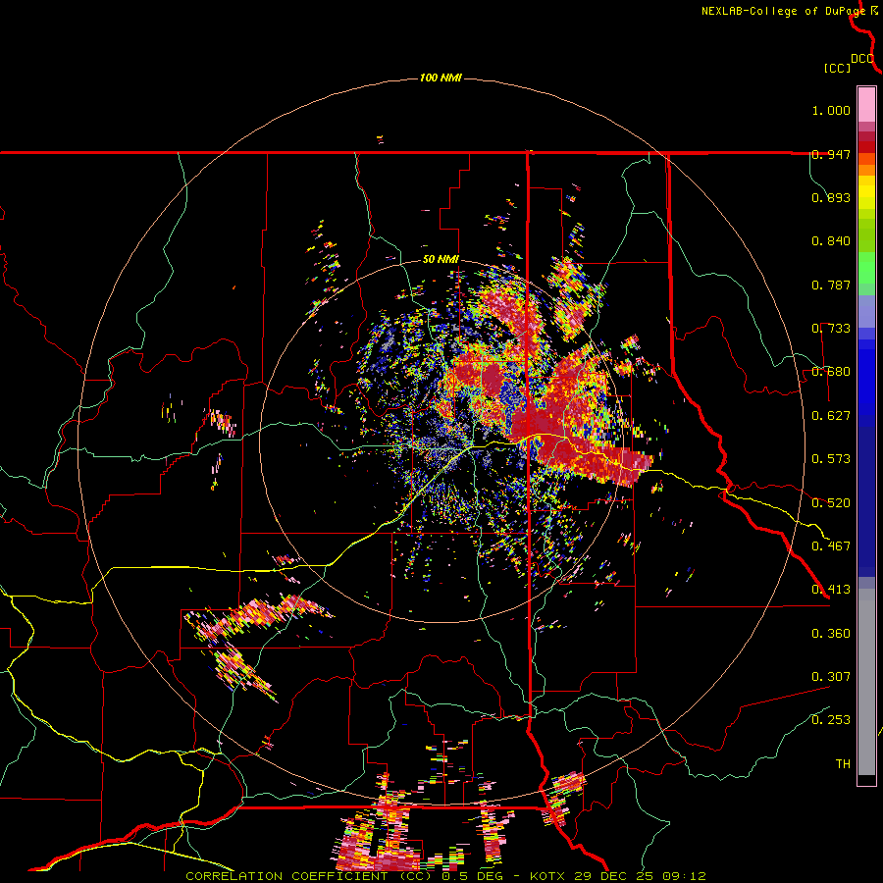The height and width of the screenshot is (883, 883).
Task: Pick the olive green color bar segment
Action: 866,235
